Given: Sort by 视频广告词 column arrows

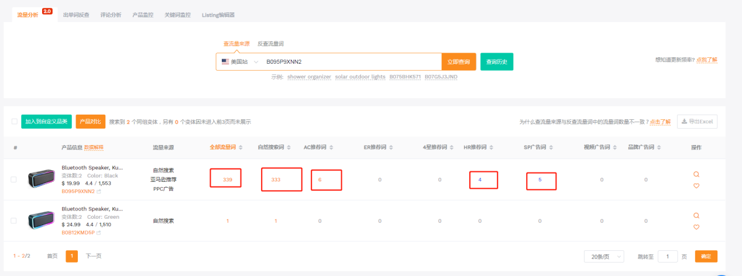Looking at the screenshot, I should click(615, 147).
